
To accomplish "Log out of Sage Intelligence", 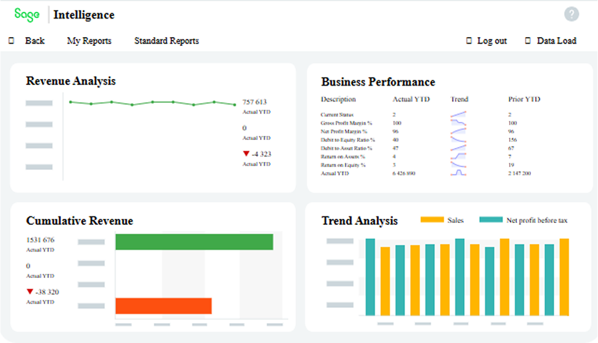I will tap(492, 40).
